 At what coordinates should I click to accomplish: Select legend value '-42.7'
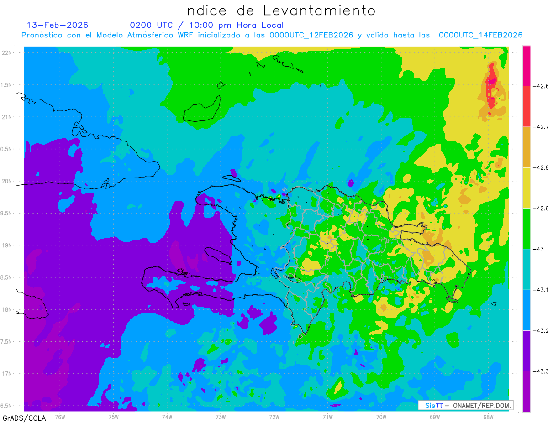pos(541,127)
